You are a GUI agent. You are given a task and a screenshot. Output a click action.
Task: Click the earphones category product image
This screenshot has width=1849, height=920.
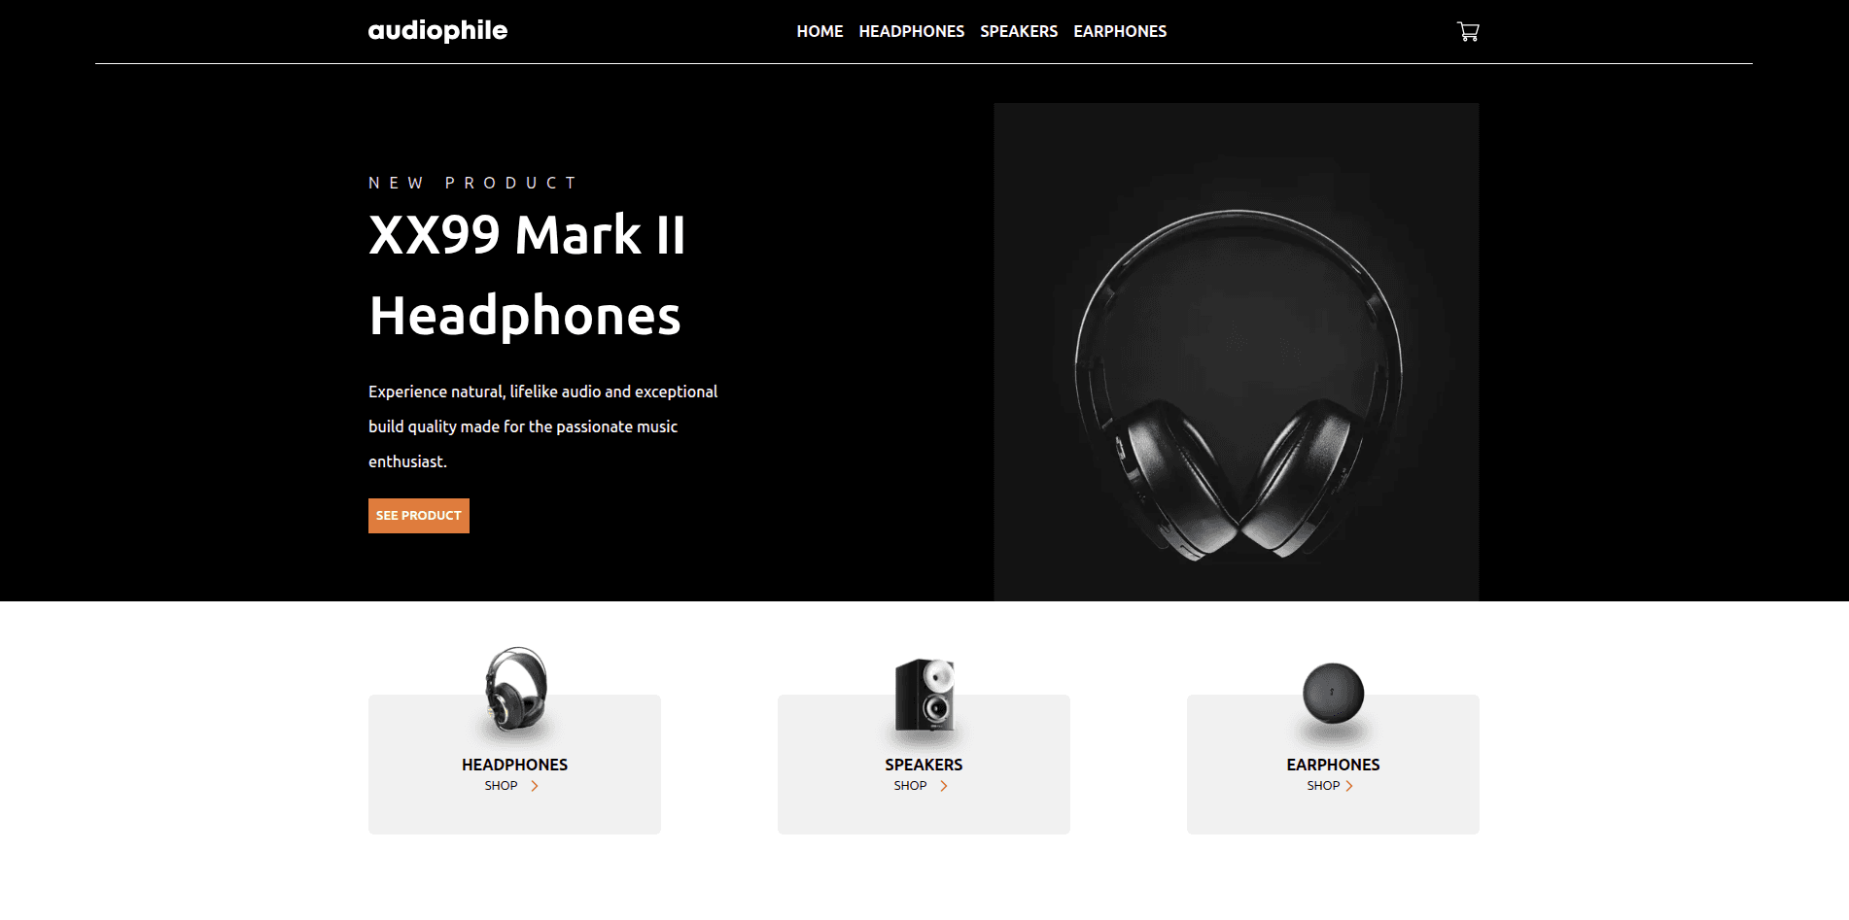point(1333,694)
